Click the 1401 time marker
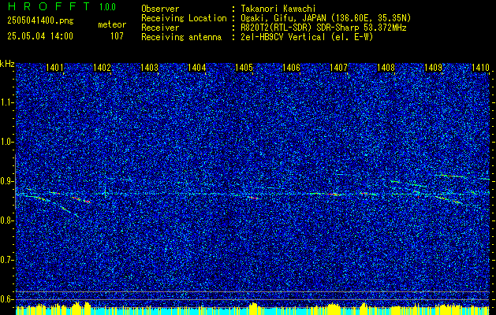 pos(54,67)
